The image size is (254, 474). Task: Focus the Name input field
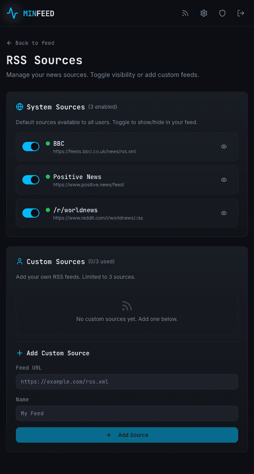point(127,413)
